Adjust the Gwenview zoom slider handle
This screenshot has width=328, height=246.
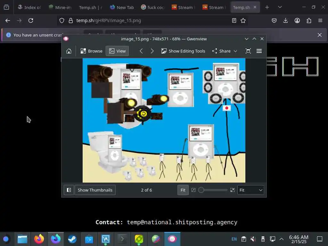click(201, 190)
